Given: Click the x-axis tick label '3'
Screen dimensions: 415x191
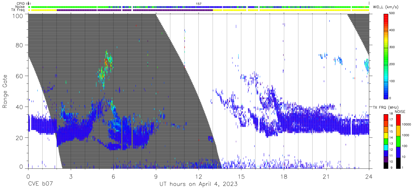Looking at the screenshot, I should tap(71, 177).
